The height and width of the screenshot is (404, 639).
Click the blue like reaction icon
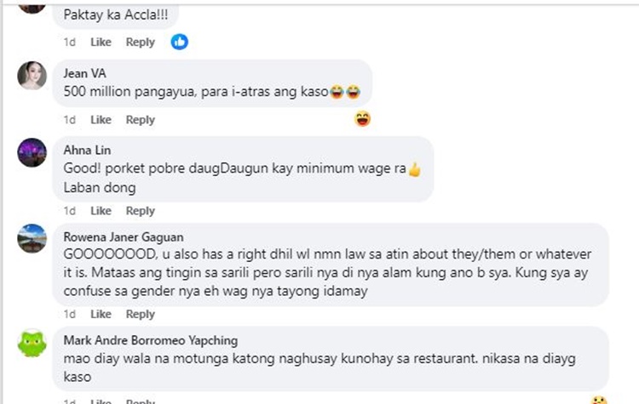[179, 41]
